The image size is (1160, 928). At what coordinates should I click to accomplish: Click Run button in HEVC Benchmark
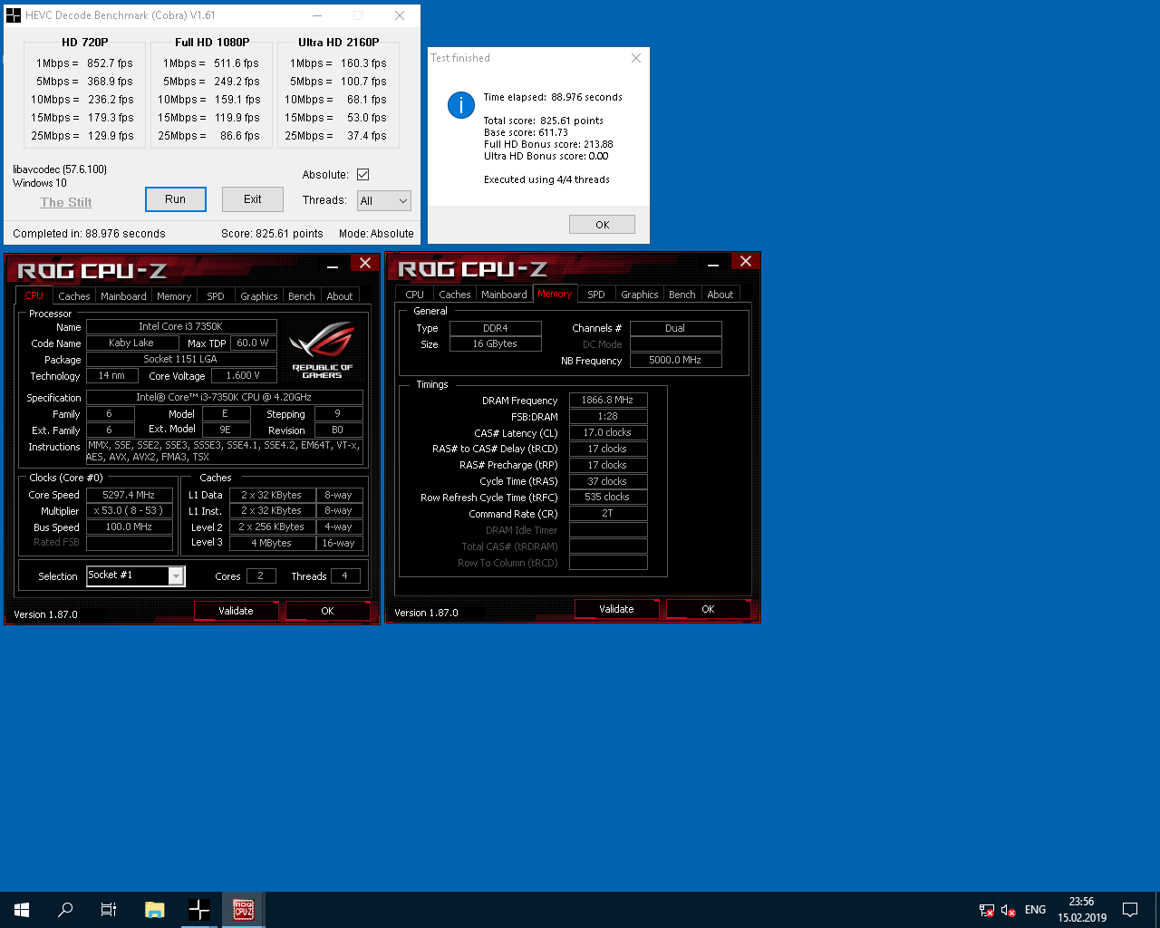click(176, 199)
